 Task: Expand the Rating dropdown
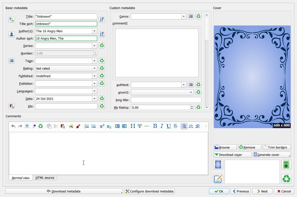[x=95, y=68]
